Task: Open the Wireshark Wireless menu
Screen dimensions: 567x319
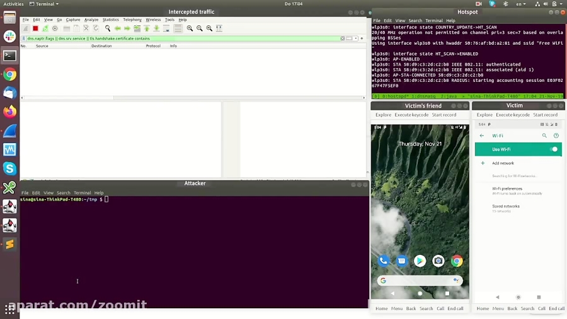Action: pyautogui.click(x=153, y=20)
